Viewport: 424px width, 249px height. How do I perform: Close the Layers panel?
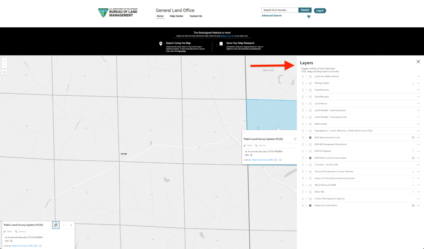[x=418, y=62]
